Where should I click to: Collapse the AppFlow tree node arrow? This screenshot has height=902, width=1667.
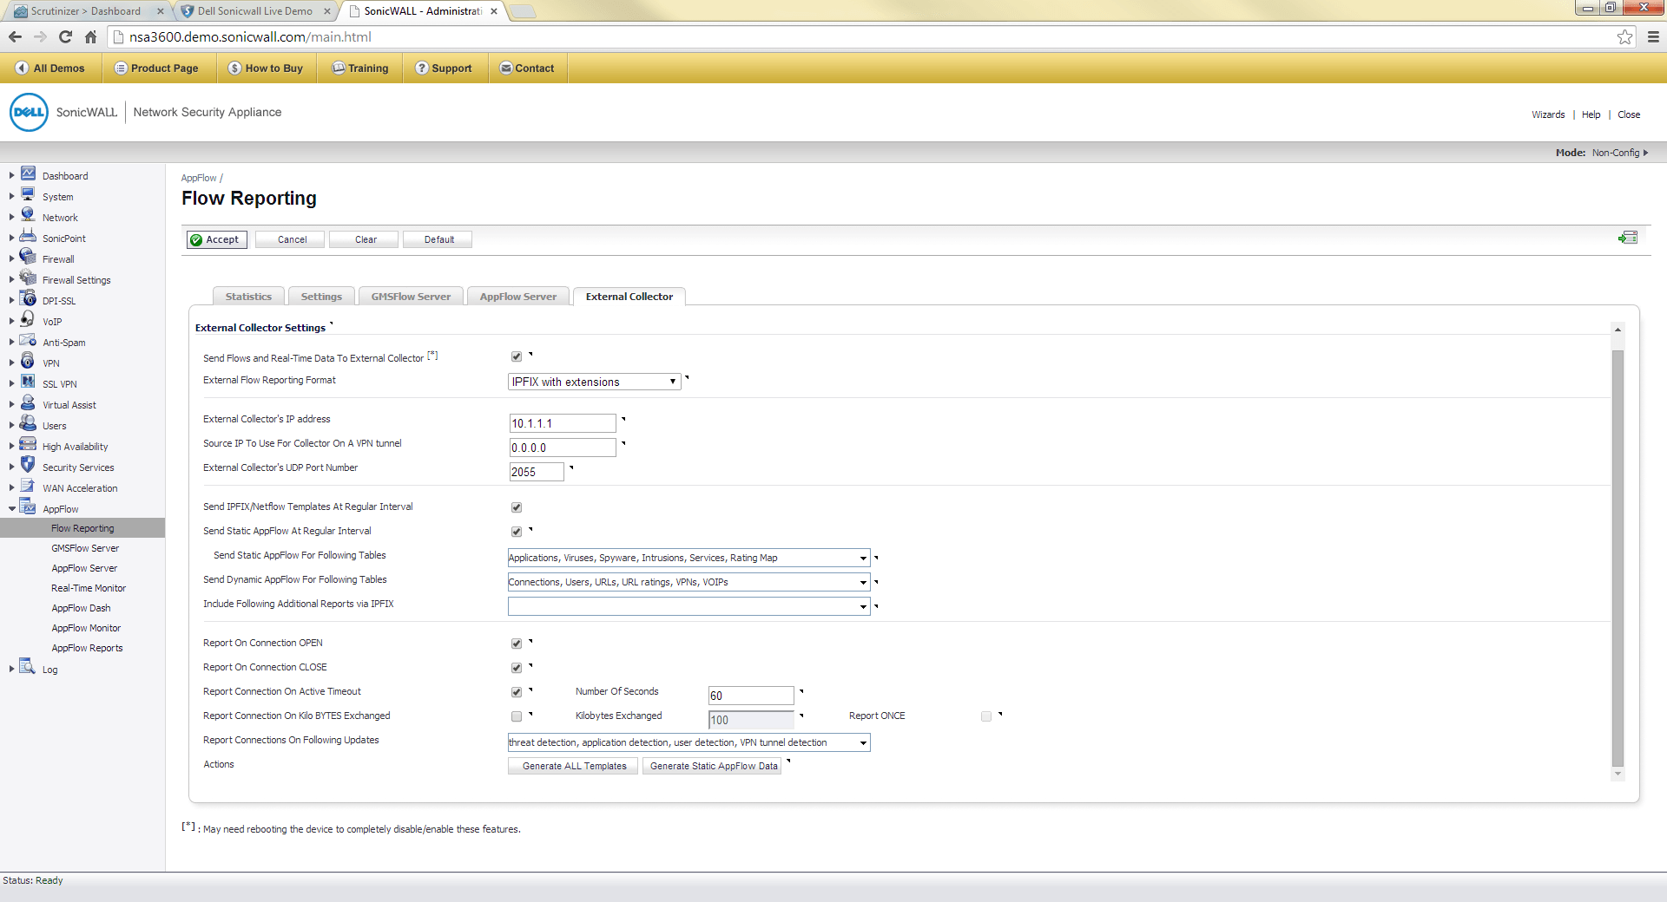(11, 509)
